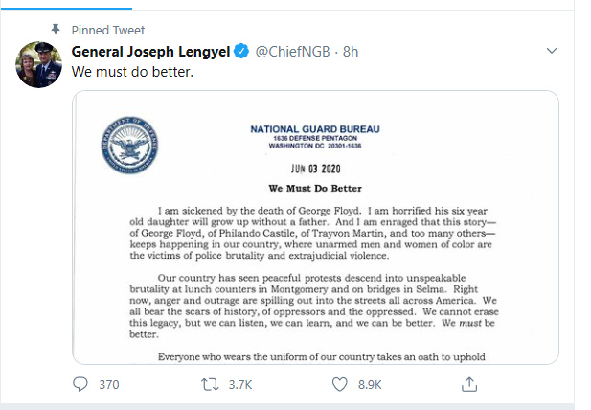This screenshot has width=591, height=410.
Task: Open the @ChiefNGB handle link
Action: tap(290, 52)
